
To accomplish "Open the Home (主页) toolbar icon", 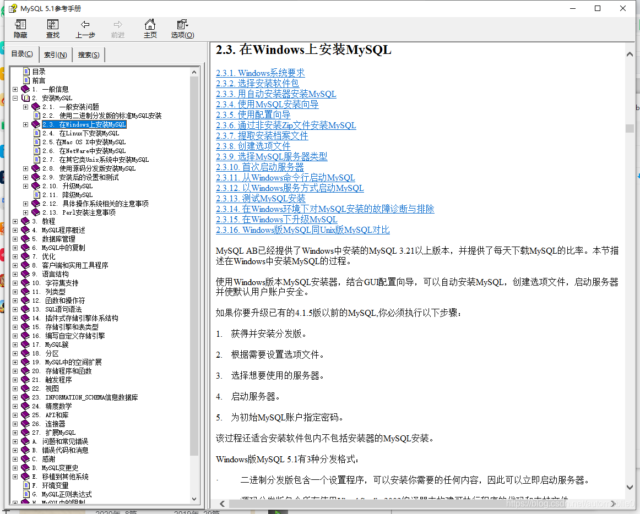I will point(150,24).
